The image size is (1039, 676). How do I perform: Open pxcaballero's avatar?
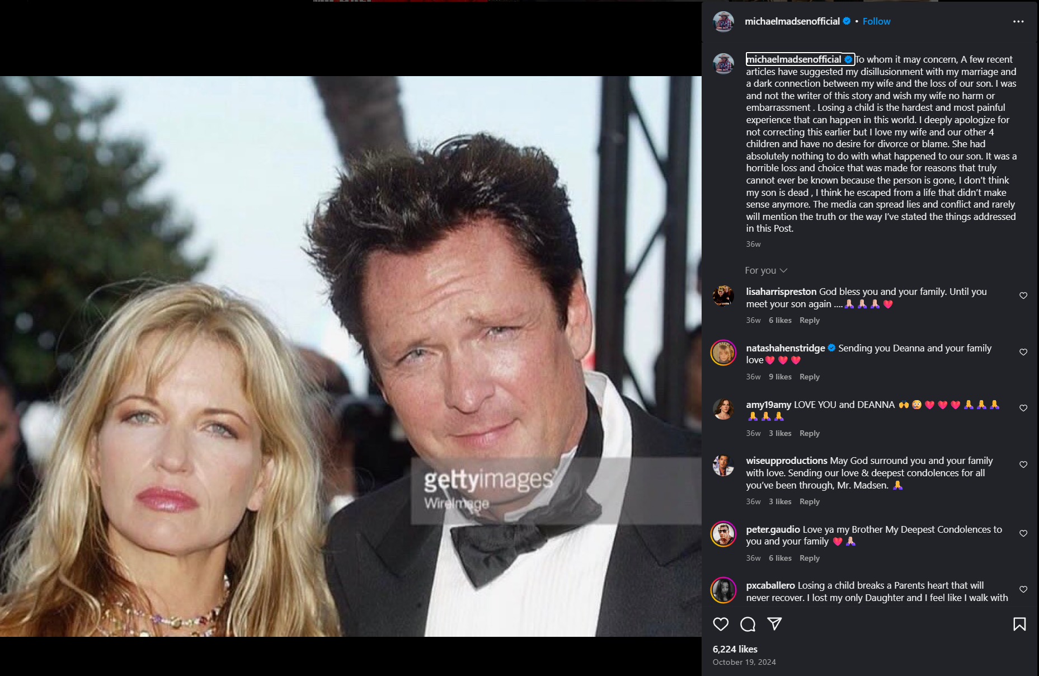point(723,590)
